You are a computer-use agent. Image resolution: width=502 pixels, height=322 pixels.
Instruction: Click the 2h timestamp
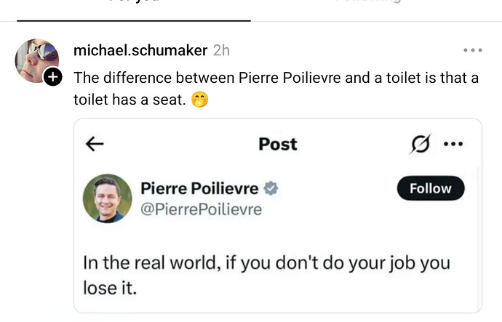pyautogui.click(x=222, y=51)
